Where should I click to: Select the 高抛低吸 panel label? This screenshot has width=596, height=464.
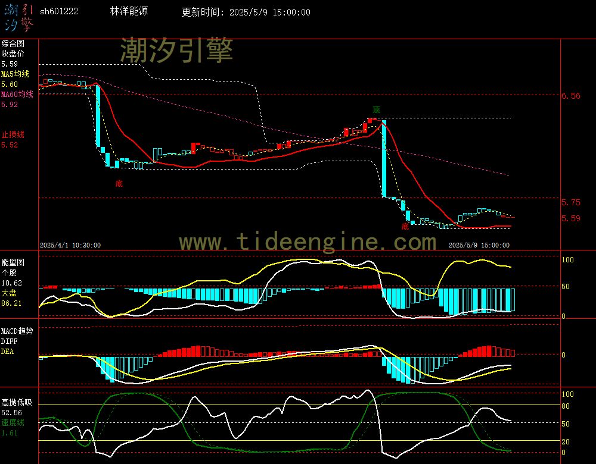click(x=17, y=402)
